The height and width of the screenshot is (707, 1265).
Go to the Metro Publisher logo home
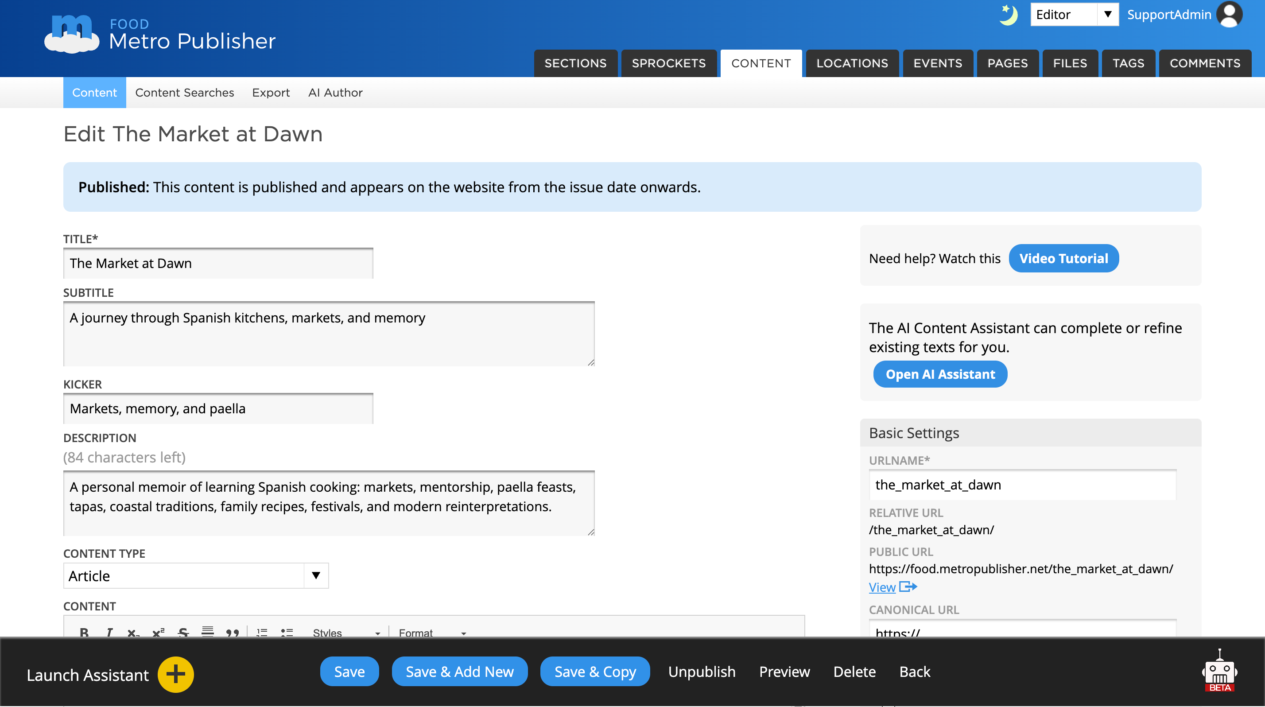click(160, 35)
